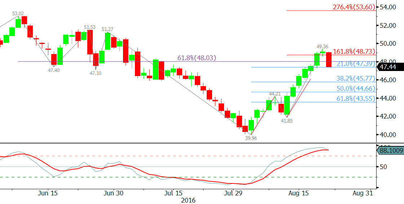Click the 51.53 peak label
Screen dimensions: 404x204
90,27
